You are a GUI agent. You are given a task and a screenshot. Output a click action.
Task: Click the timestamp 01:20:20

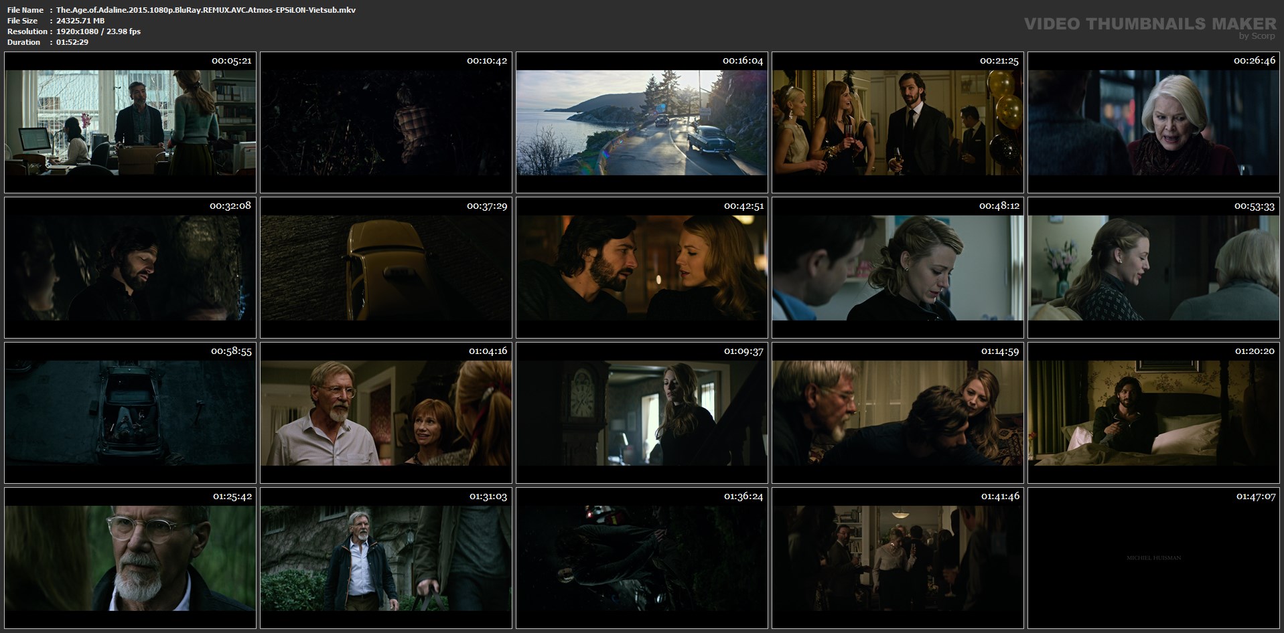tap(1255, 351)
